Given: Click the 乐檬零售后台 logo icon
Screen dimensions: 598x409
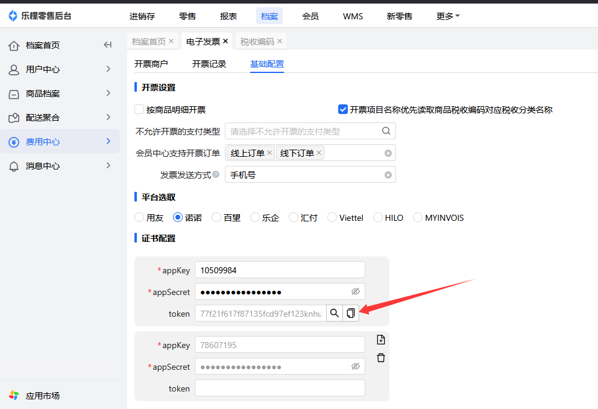Looking at the screenshot, I should (x=13, y=16).
